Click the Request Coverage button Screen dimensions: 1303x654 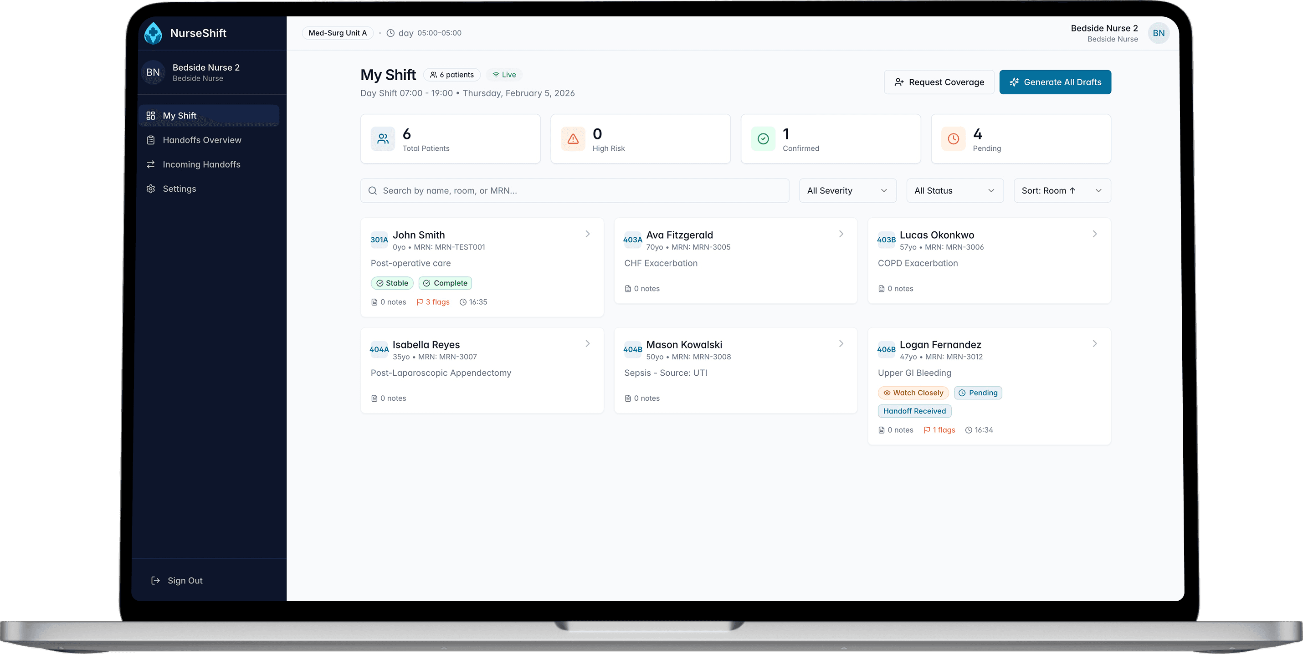[x=939, y=82]
